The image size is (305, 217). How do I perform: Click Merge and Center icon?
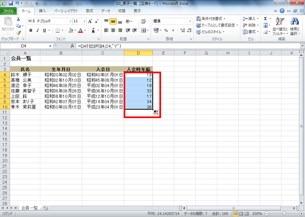(x=144, y=31)
